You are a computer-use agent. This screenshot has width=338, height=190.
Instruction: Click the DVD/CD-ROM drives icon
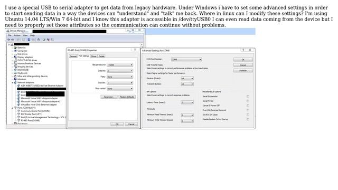coord(15,60)
